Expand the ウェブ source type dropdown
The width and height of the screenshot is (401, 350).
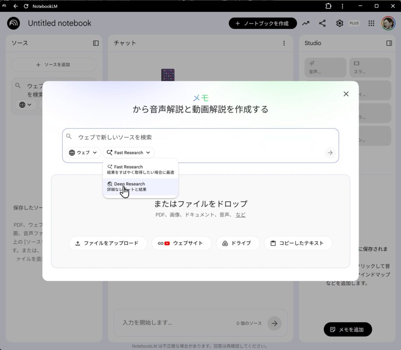tap(83, 153)
